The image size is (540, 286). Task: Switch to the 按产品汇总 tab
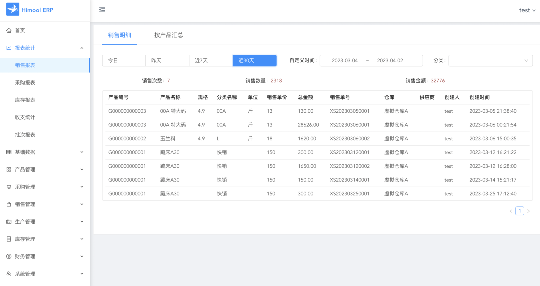pos(169,35)
